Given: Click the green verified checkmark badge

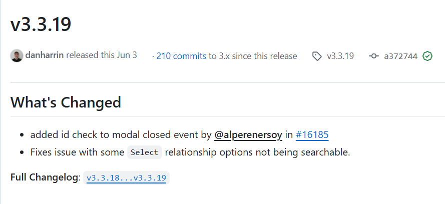Looking at the screenshot, I should click(x=427, y=56).
